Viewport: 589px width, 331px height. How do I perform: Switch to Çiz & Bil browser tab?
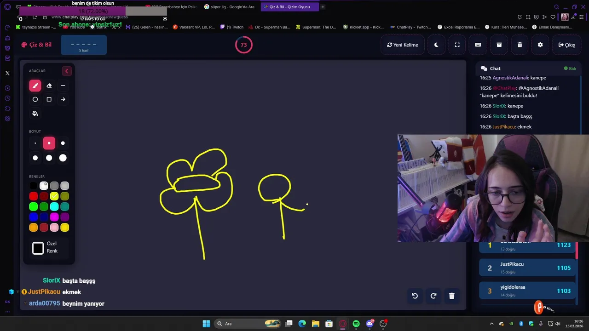tap(289, 7)
